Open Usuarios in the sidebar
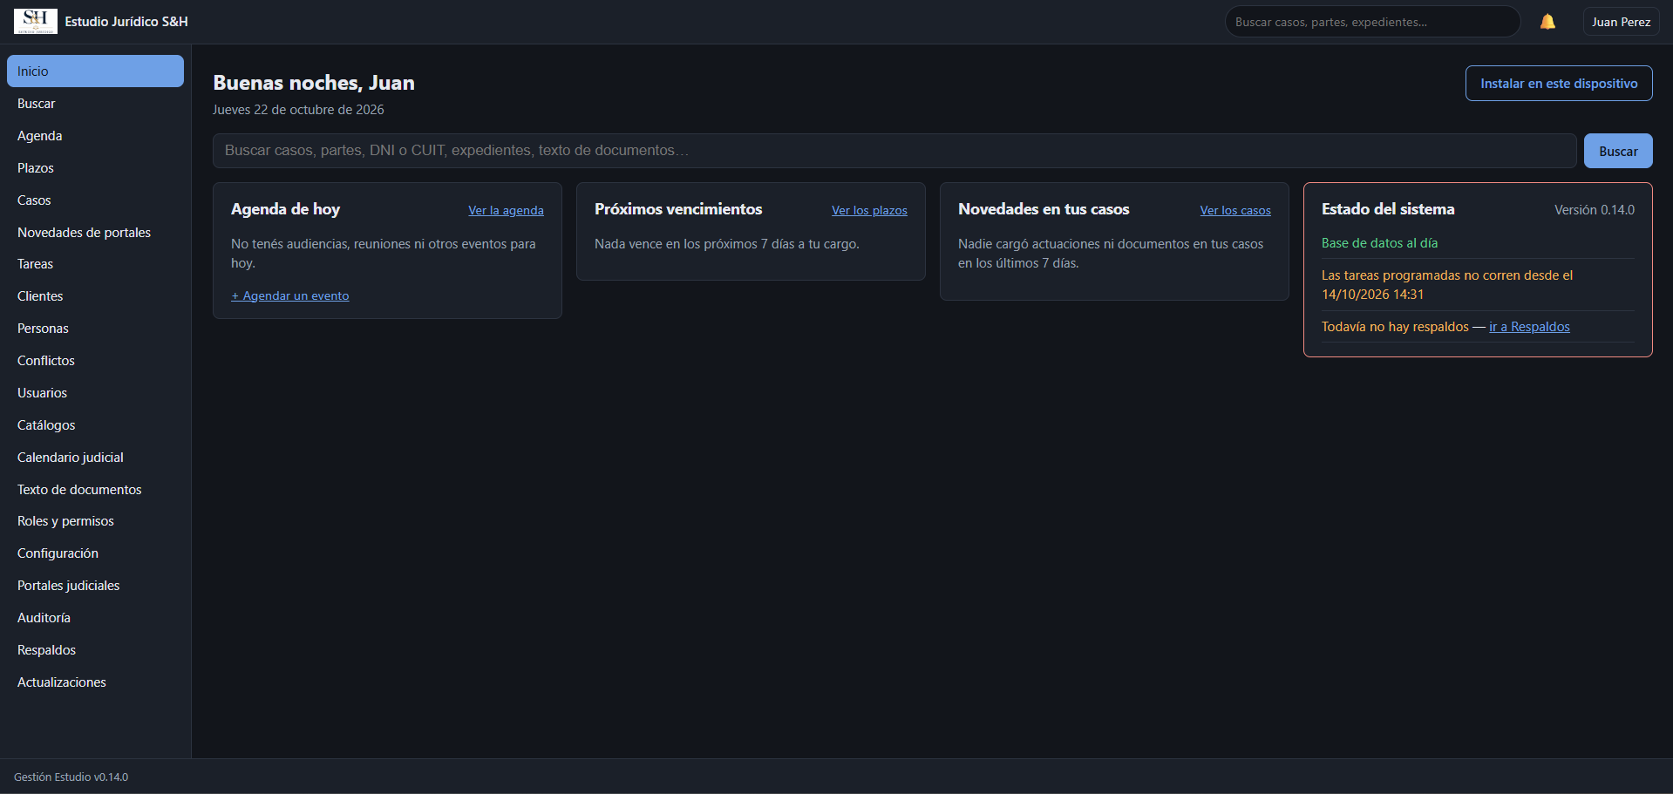Viewport: 1673px width, 794px height. click(95, 393)
